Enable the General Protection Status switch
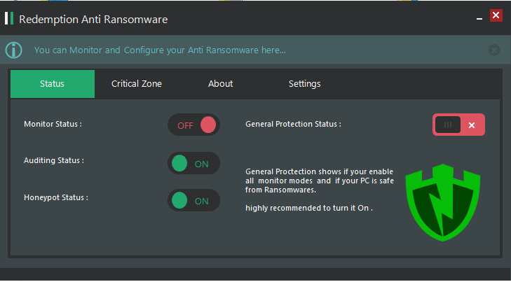511x282 pixels. [x=458, y=125]
